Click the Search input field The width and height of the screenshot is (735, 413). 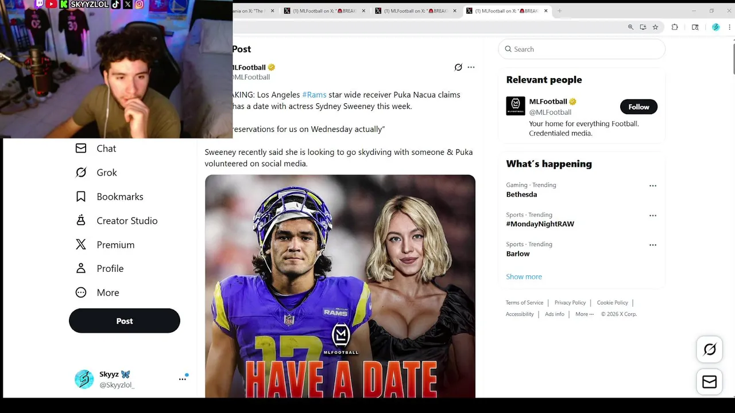coord(582,49)
